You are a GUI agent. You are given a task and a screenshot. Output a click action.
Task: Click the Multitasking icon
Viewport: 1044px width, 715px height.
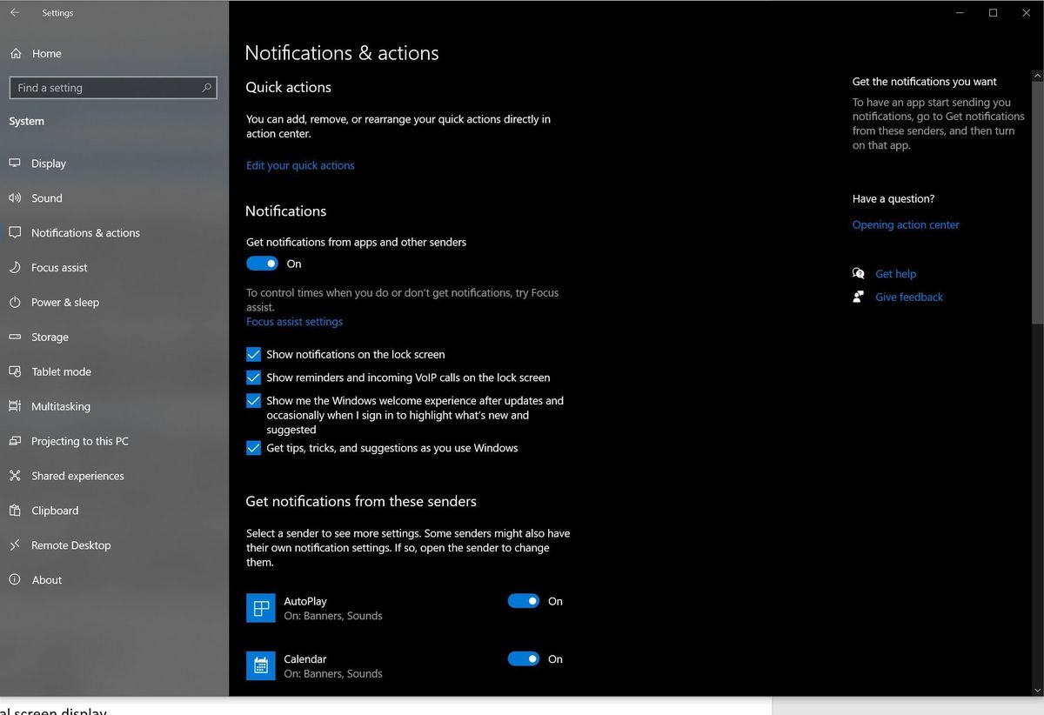pos(15,406)
